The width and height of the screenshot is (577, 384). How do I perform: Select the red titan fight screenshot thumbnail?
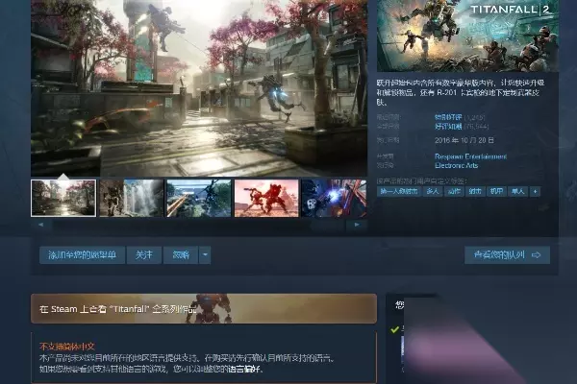tap(266, 198)
